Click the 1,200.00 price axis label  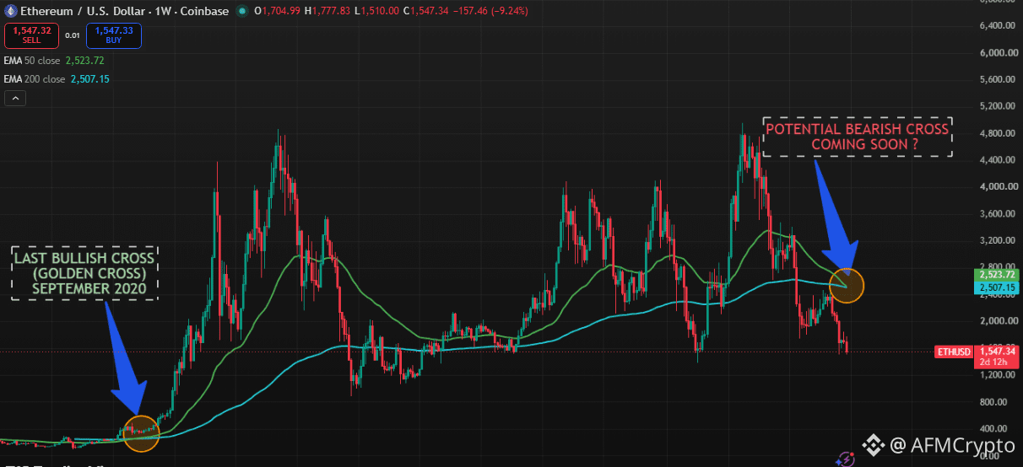(996, 375)
